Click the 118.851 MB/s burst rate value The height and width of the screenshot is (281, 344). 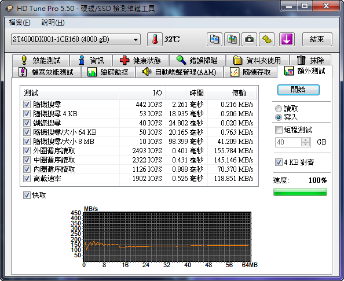coord(233,179)
